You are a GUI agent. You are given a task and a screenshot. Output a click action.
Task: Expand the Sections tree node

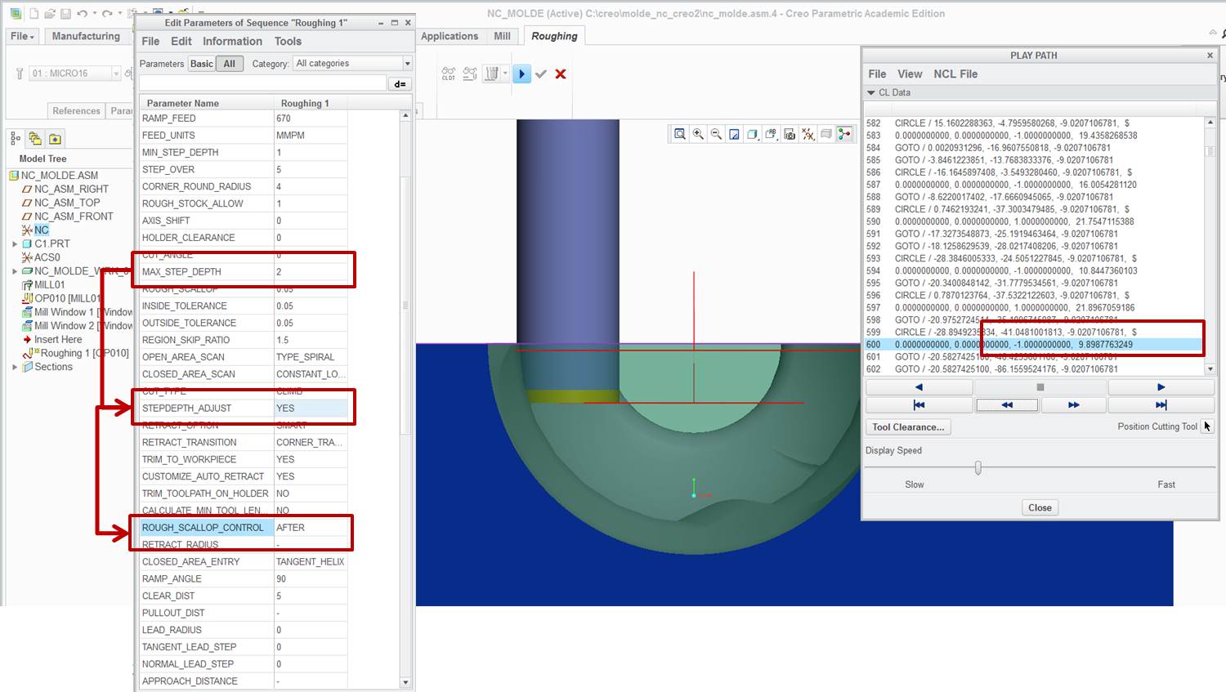15,367
